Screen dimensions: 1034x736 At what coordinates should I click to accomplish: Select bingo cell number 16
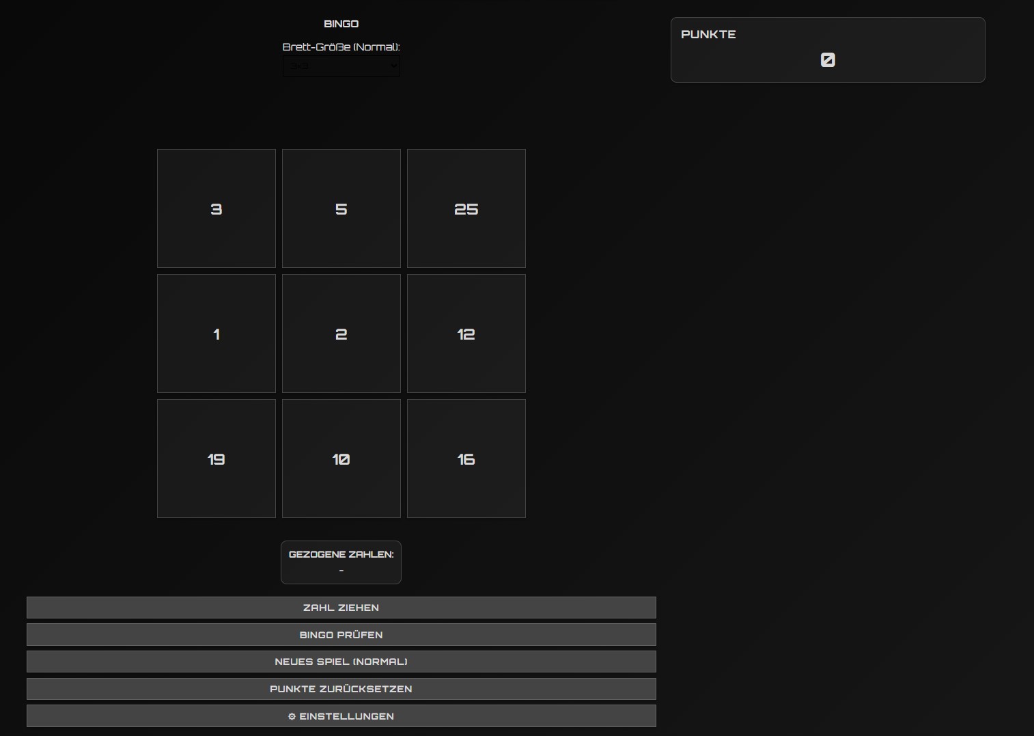466,459
